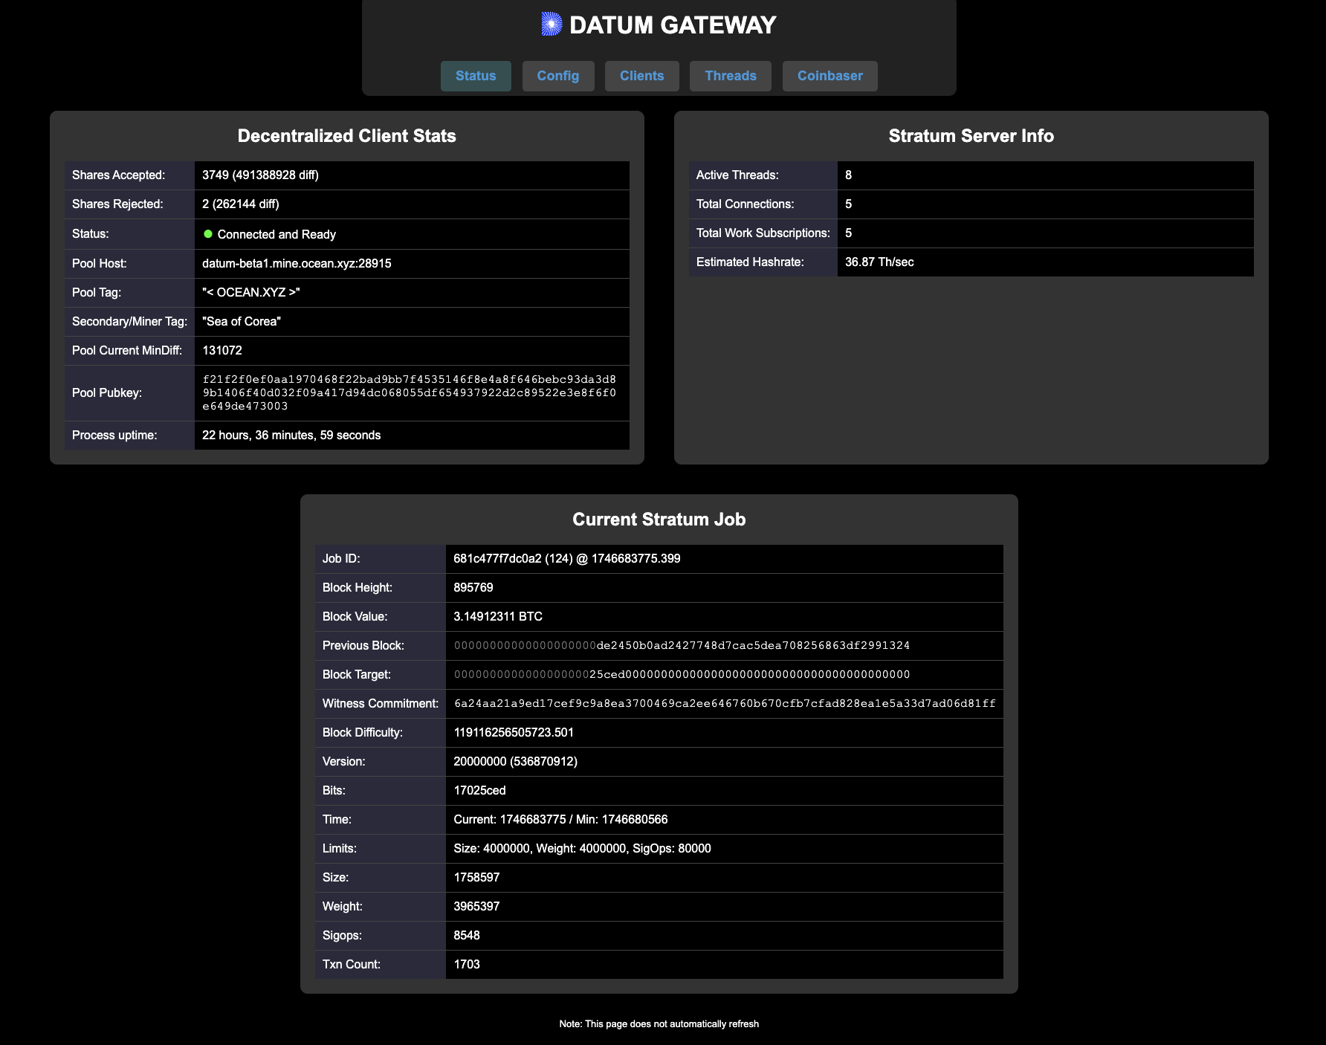Select pool host datum-beta1.mine.ocean.xyz:28915
Viewport: 1326px width, 1045px height.
click(297, 264)
